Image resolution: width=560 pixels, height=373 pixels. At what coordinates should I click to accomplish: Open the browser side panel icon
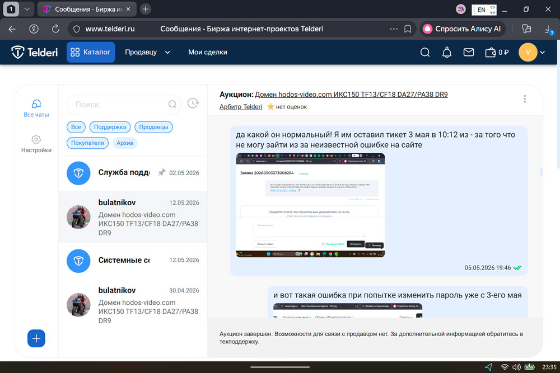[x=526, y=29]
